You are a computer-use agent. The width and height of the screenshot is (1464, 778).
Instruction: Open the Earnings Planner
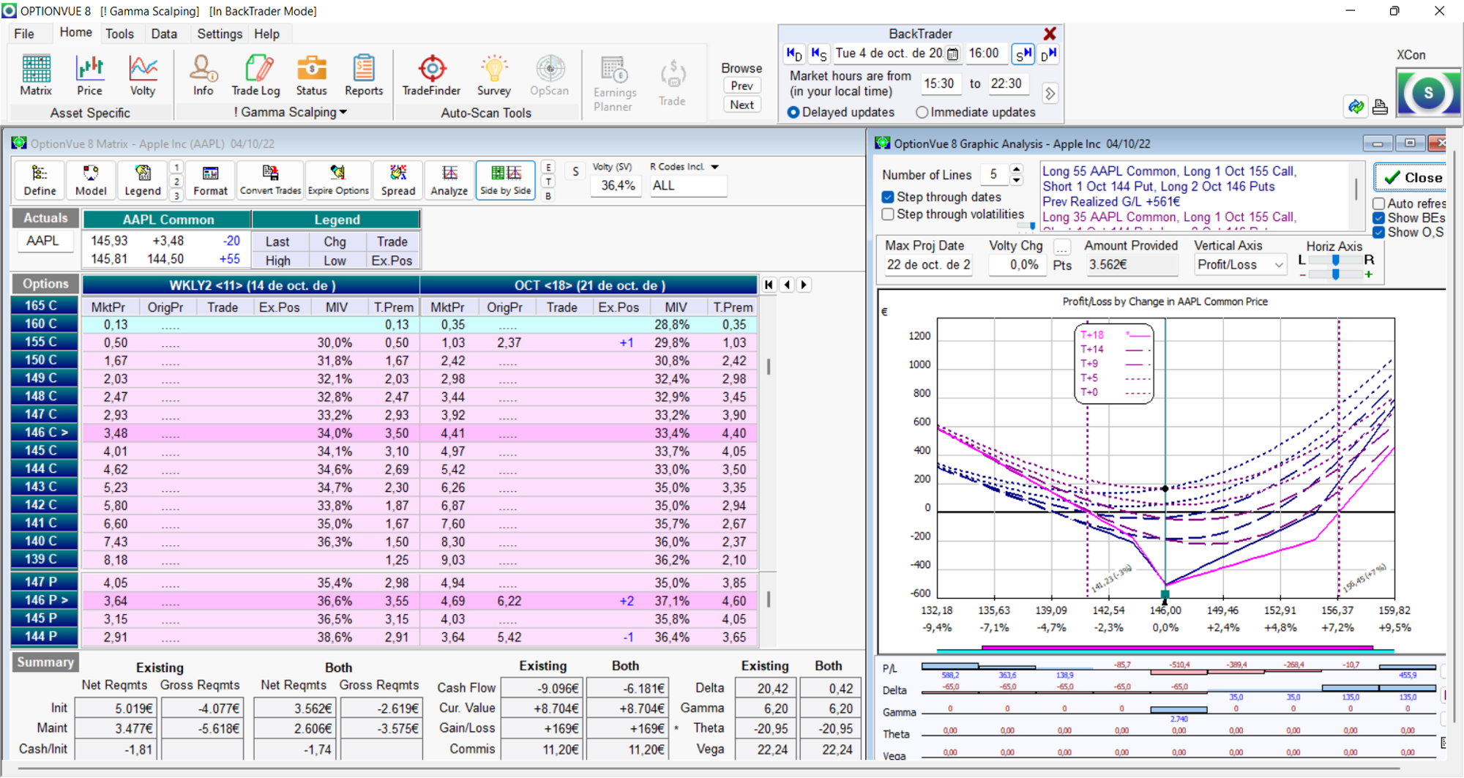pyautogui.click(x=614, y=83)
